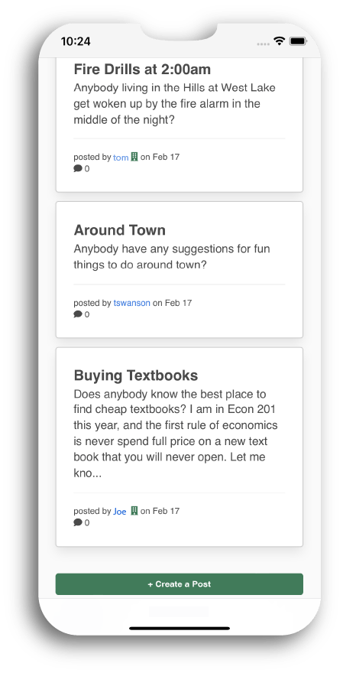Click the building icon next to Joe
Image resolution: width=343 pixels, height=673 pixels.
(134, 511)
